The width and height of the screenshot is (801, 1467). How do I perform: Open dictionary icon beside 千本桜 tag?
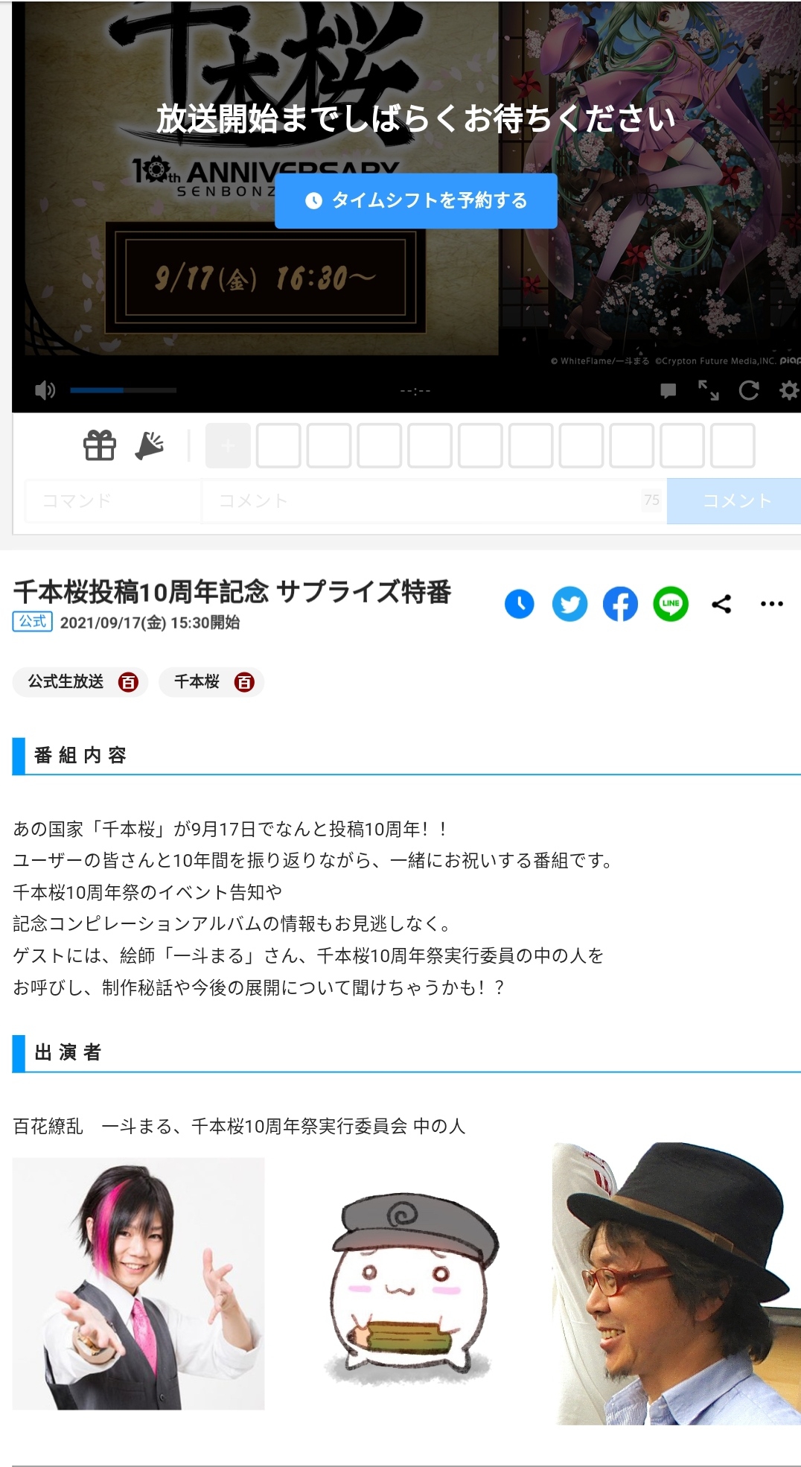click(244, 682)
